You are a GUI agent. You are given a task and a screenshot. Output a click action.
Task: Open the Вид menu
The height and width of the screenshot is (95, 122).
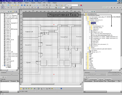coord(15,3)
